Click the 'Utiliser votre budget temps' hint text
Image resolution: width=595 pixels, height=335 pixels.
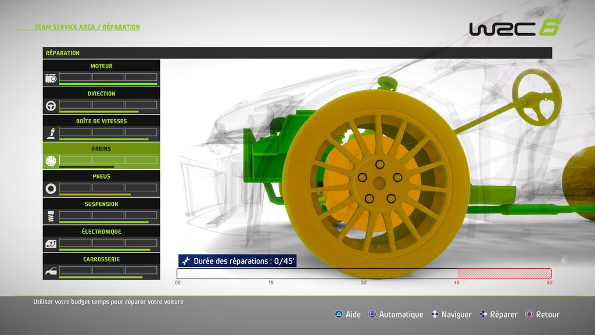click(x=108, y=302)
